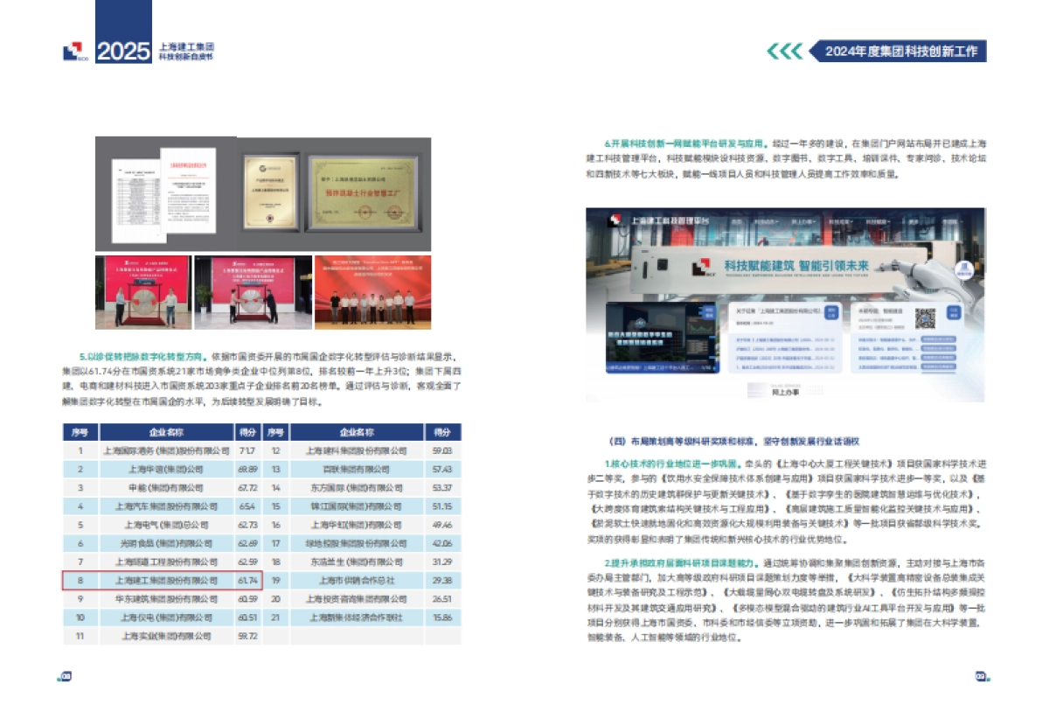
Task: Click the SCG logo on the white robotic-arm banner
Action: pyautogui.click(x=702, y=268)
